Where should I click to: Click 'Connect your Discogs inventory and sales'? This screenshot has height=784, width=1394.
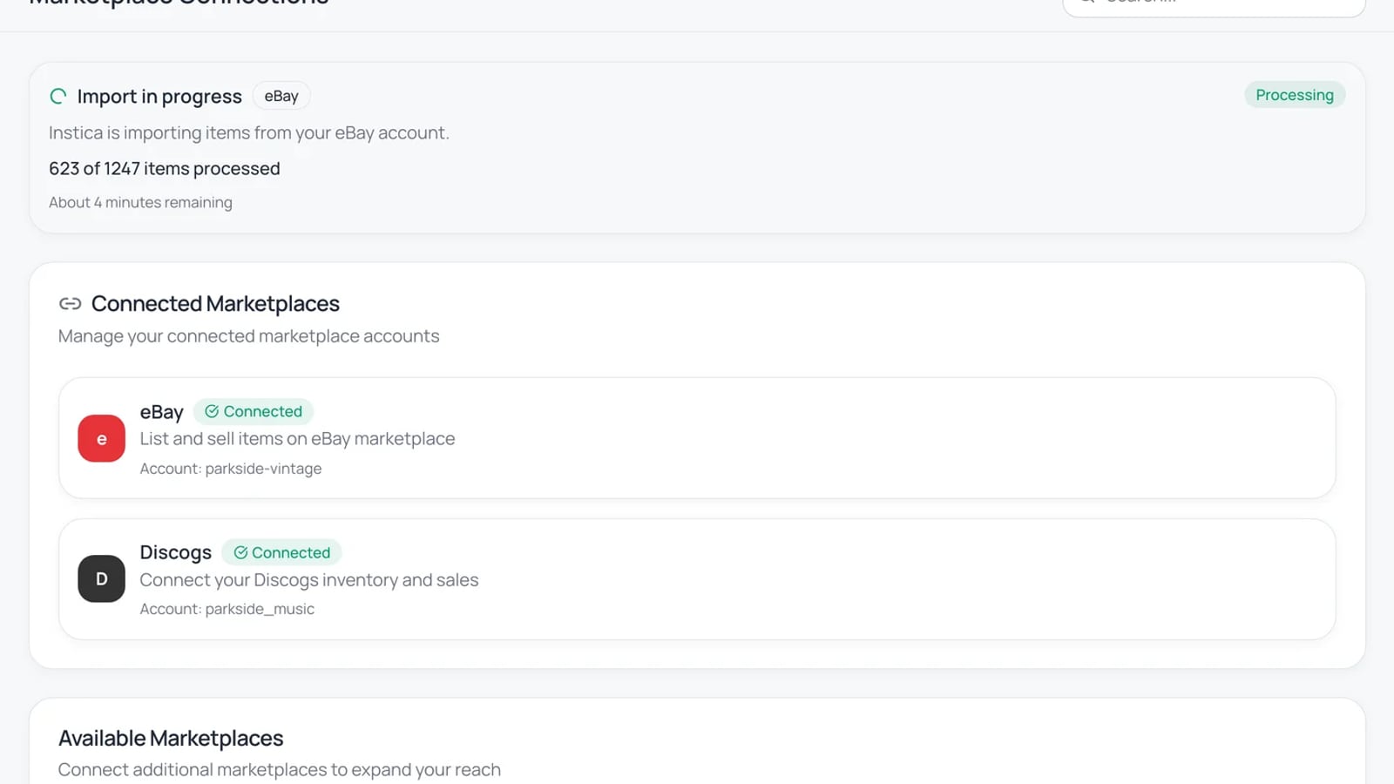pyautogui.click(x=309, y=580)
